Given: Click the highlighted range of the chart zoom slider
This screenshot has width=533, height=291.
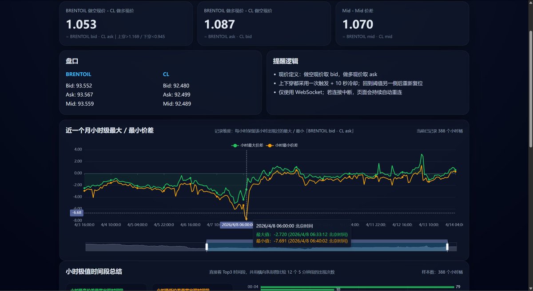Looking at the screenshot, I should coord(327,247).
